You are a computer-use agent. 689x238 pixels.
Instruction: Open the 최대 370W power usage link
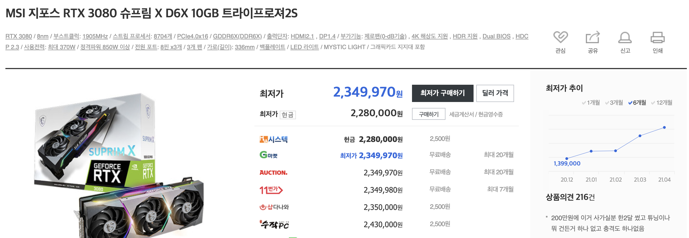coord(62,47)
